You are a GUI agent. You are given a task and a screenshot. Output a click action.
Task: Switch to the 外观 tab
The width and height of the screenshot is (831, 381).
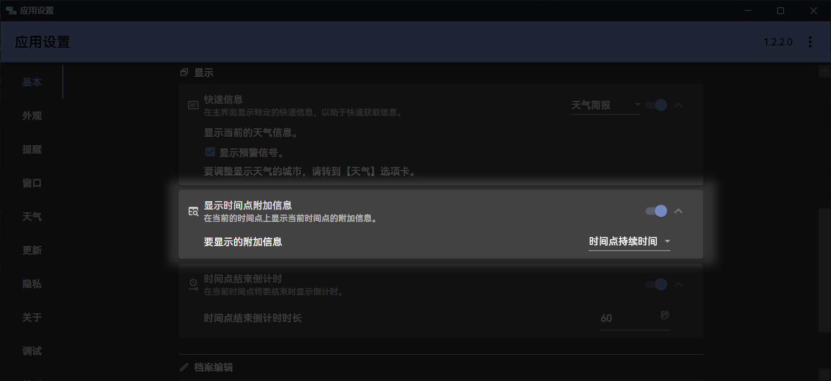coord(32,116)
